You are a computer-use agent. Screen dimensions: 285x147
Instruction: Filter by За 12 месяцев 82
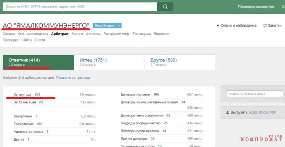tap(28, 102)
